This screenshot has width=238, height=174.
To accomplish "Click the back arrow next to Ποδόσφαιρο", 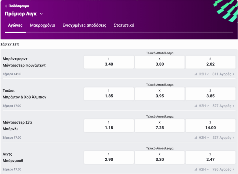I will coord(6,6).
